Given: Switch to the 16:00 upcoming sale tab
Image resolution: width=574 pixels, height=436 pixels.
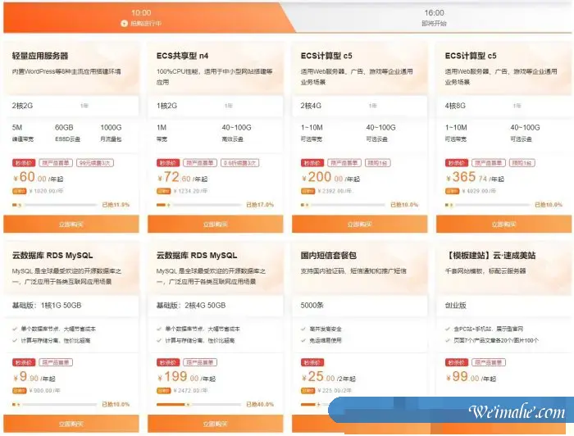Looking at the screenshot, I should point(434,17).
